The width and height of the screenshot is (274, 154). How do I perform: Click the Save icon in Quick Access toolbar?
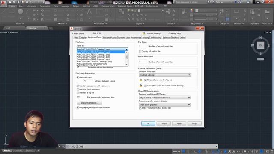coord(18,2)
